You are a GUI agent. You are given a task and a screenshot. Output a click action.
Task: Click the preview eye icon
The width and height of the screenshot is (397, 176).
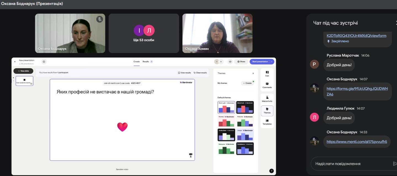(x=230, y=62)
